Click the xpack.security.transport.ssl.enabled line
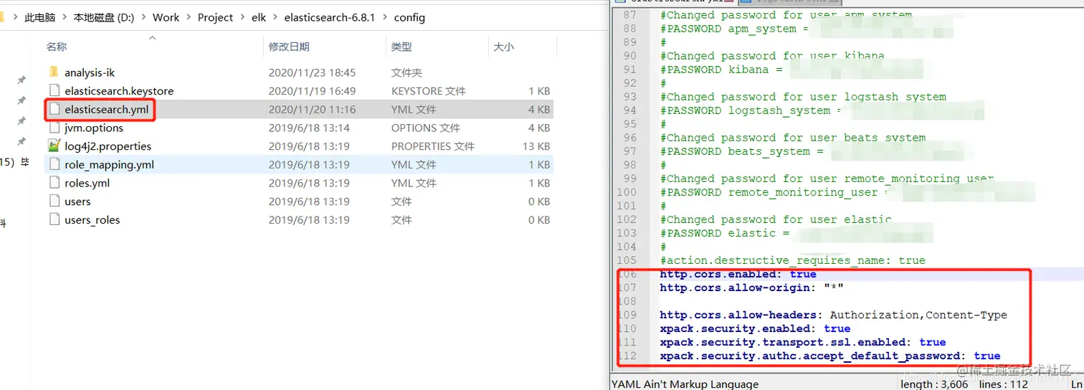1084x390 pixels. coord(803,342)
